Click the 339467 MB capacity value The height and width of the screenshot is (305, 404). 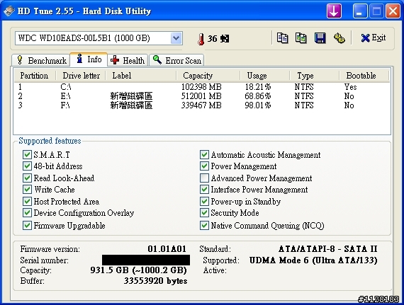(x=201, y=105)
